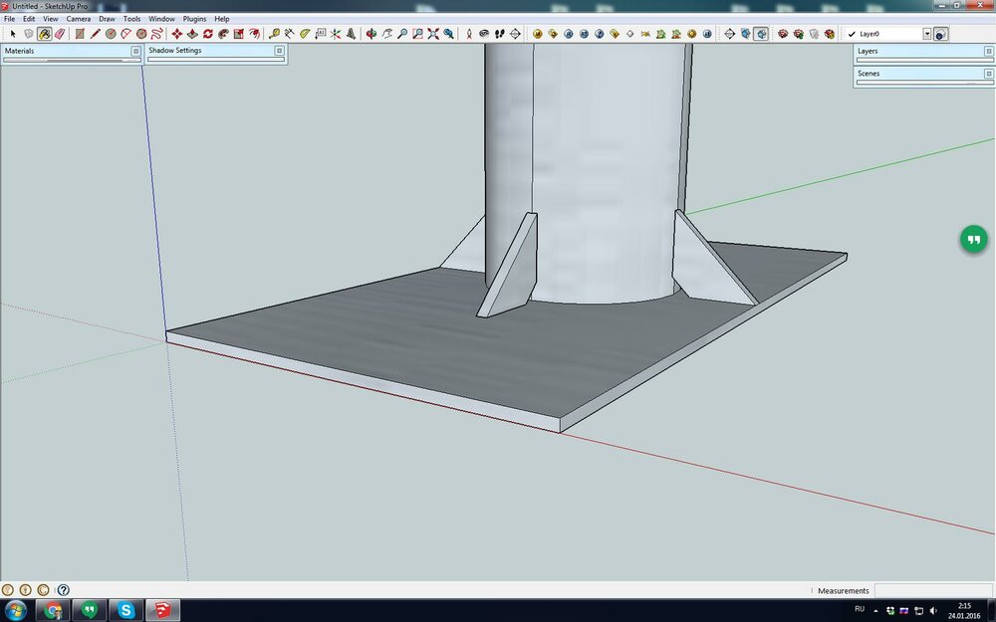
Task: Choose the Line pencil tool
Action: tap(95, 34)
